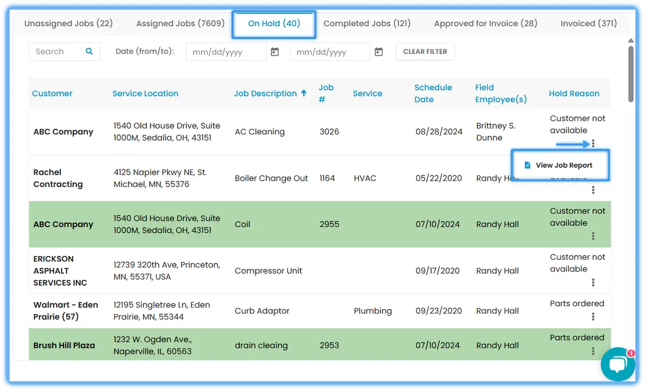Click employee Brittney S. Dunne
This screenshot has height=391, width=645.
pos(496,132)
